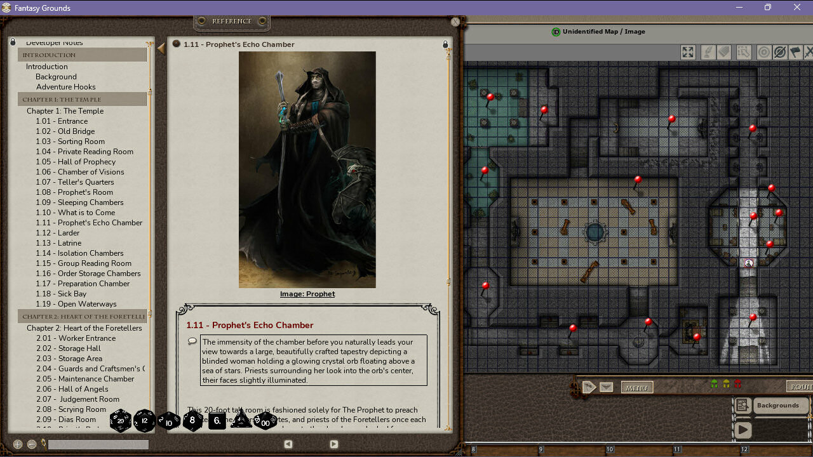This screenshot has width=813, height=457.
Task: Toggle the lock on the Prophet's Echo Chamber window
Action: (x=445, y=44)
